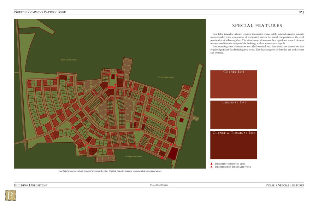Click the 'Recommended terminated vista' legend text
Viewport: 318px width, 206px height.
(x=233, y=167)
